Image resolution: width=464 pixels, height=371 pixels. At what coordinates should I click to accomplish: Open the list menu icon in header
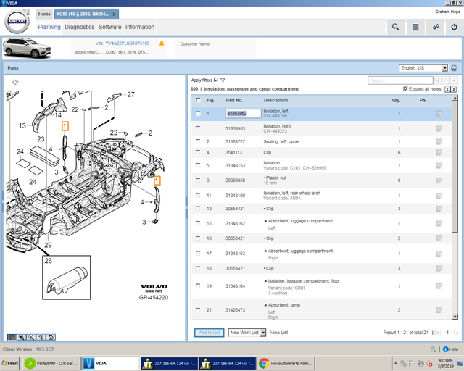pos(415,27)
